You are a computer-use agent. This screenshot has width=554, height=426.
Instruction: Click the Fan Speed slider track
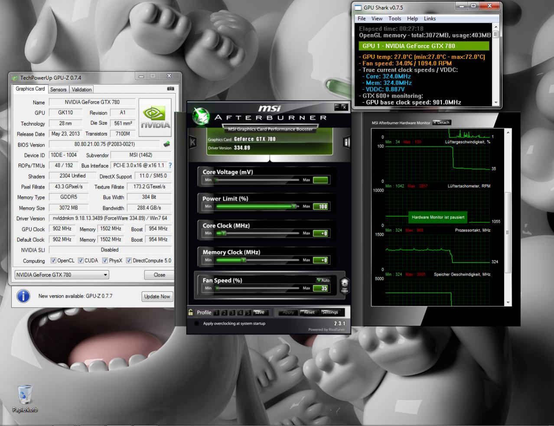[257, 288]
